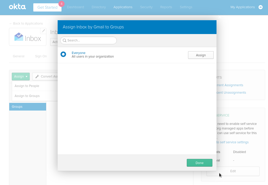Open Current Assignments report
268x185 pixels.
[x=230, y=85]
